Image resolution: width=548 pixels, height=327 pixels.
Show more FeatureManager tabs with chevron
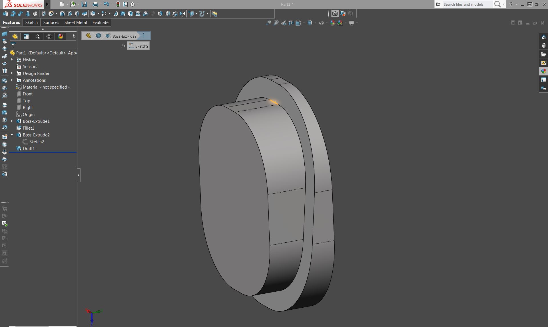[x=74, y=36]
